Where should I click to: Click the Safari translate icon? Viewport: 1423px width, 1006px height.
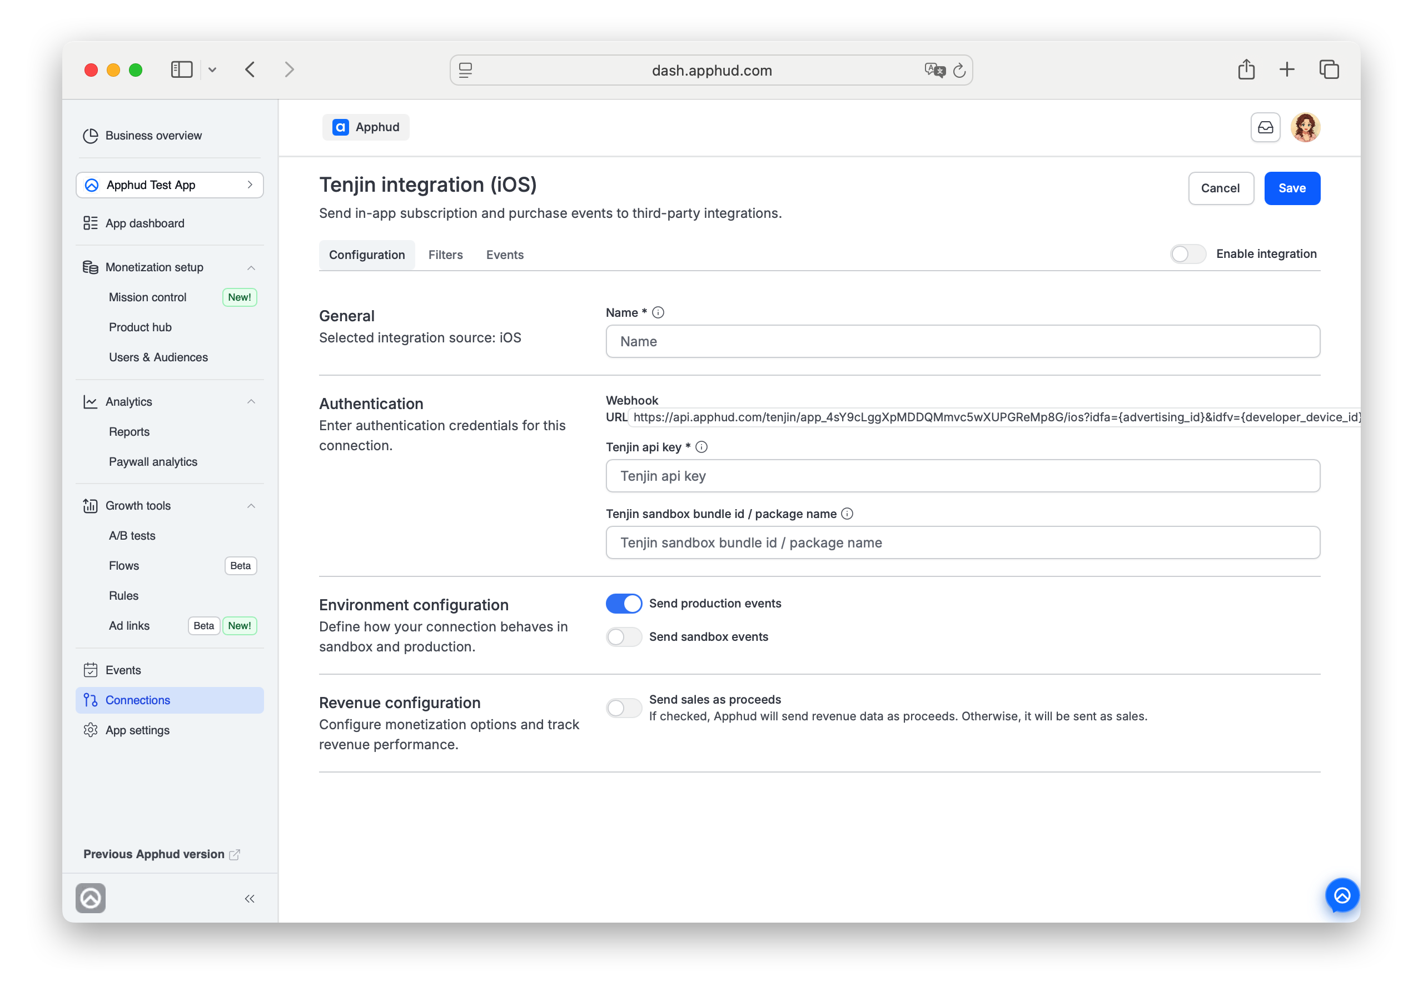[934, 70]
